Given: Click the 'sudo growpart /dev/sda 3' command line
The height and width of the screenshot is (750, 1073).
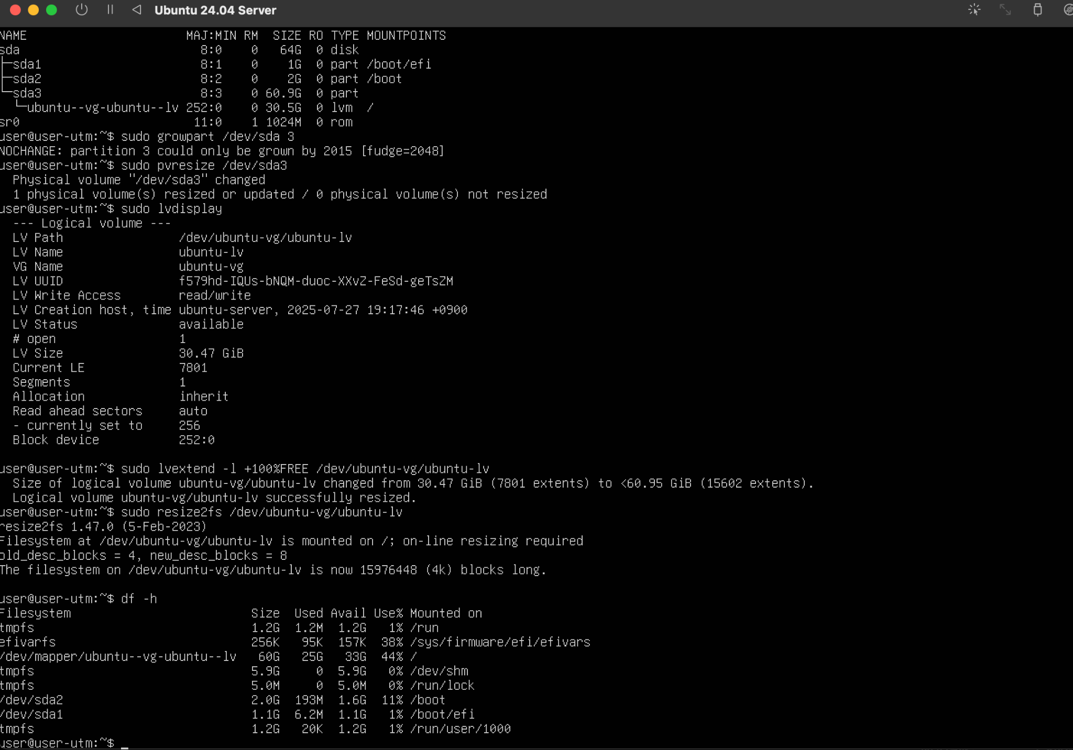Looking at the screenshot, I should point(207,137).
